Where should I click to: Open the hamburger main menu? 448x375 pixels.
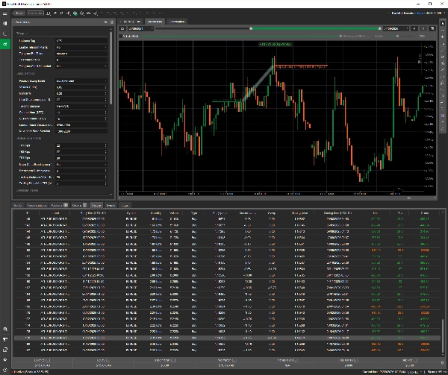pyautogui.click(x=5, y=13)
